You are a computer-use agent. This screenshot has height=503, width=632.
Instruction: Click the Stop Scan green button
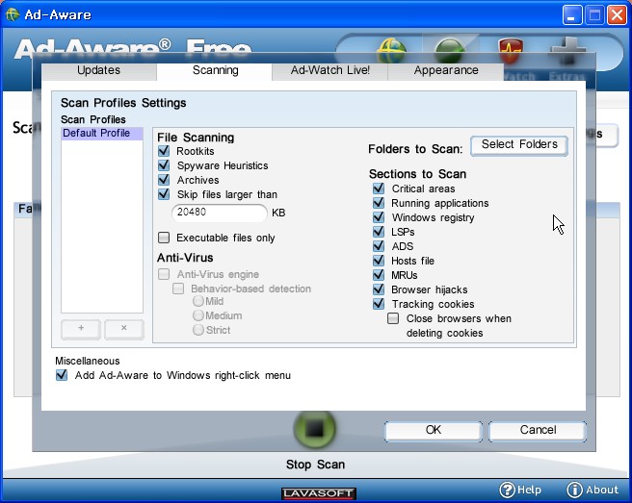tap(315, 429)
